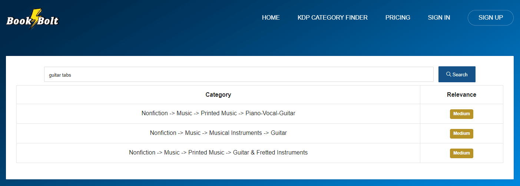Click the Medium badge for Guitar & Fretted Instruments
The height and width of the screenshot is (186, 520).
[x=461, y=153]
